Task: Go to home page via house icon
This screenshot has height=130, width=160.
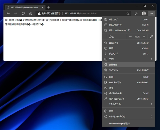Action: point(31,13)
